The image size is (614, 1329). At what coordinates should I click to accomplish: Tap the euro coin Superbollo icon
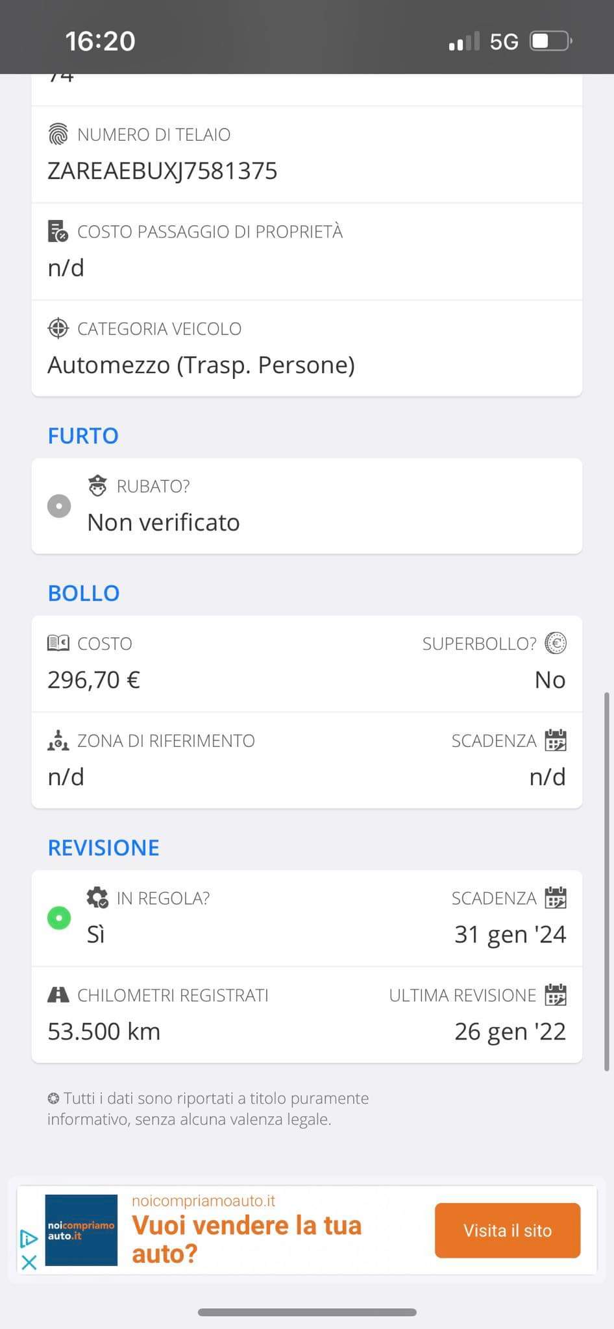tap(556, 643)
